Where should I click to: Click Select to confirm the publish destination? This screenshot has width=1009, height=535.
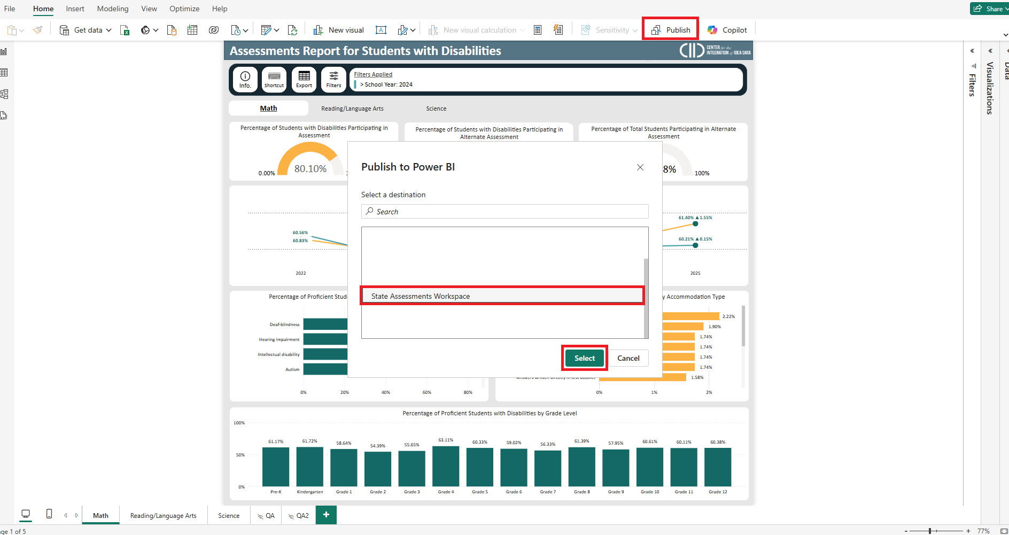click(x=584, y=358)
